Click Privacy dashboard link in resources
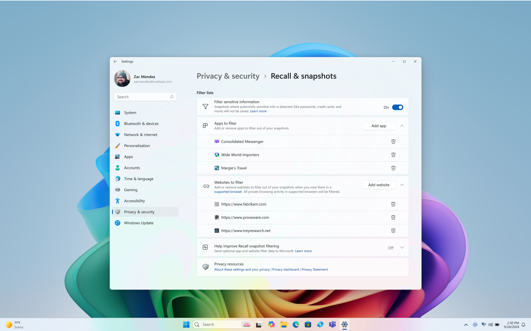 pos(286,269)
